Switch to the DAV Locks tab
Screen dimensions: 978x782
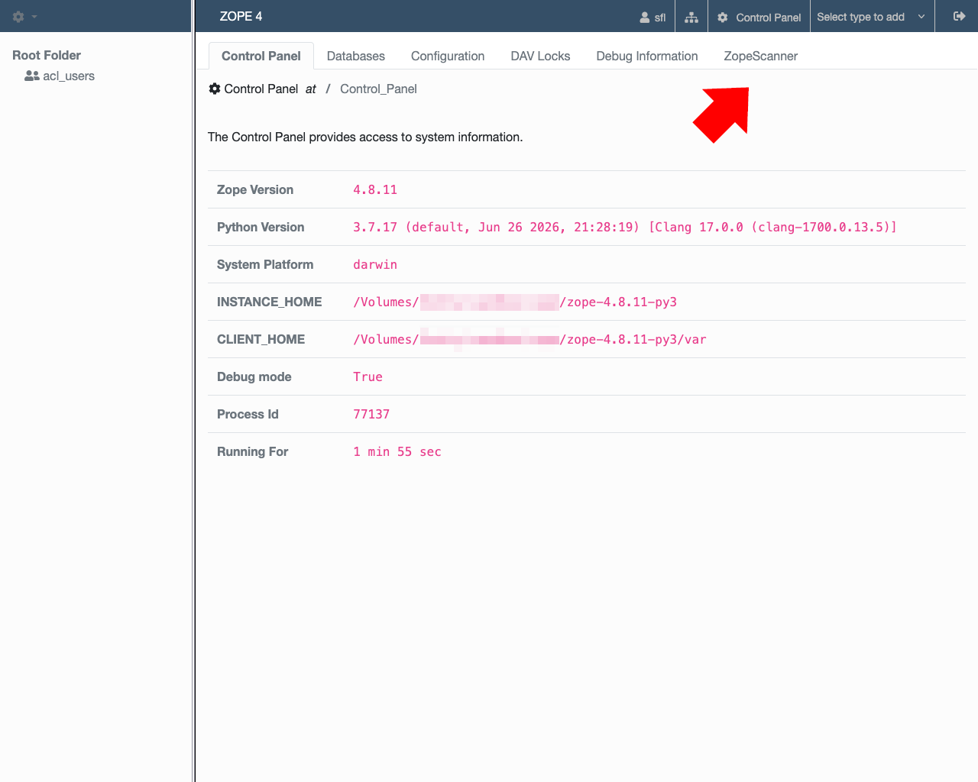point(540,56)
